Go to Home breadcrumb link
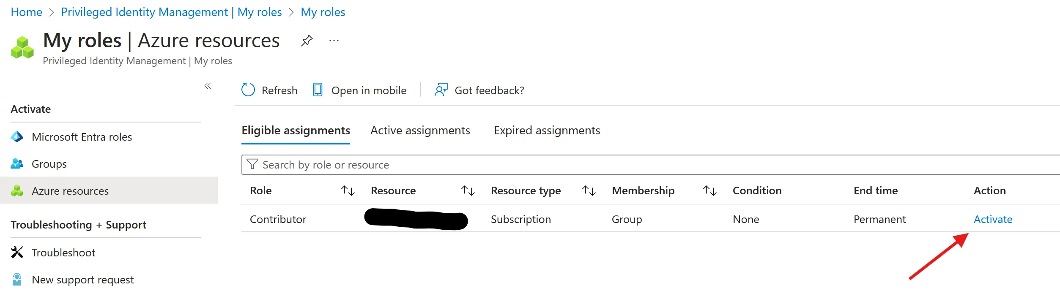 coord(26,12)
